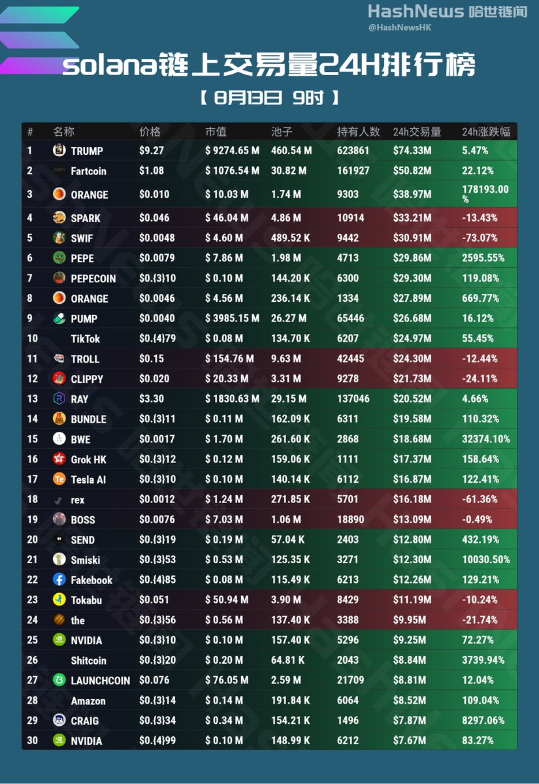
Task: Click the SPARK token icon
Action: point(59,218)
